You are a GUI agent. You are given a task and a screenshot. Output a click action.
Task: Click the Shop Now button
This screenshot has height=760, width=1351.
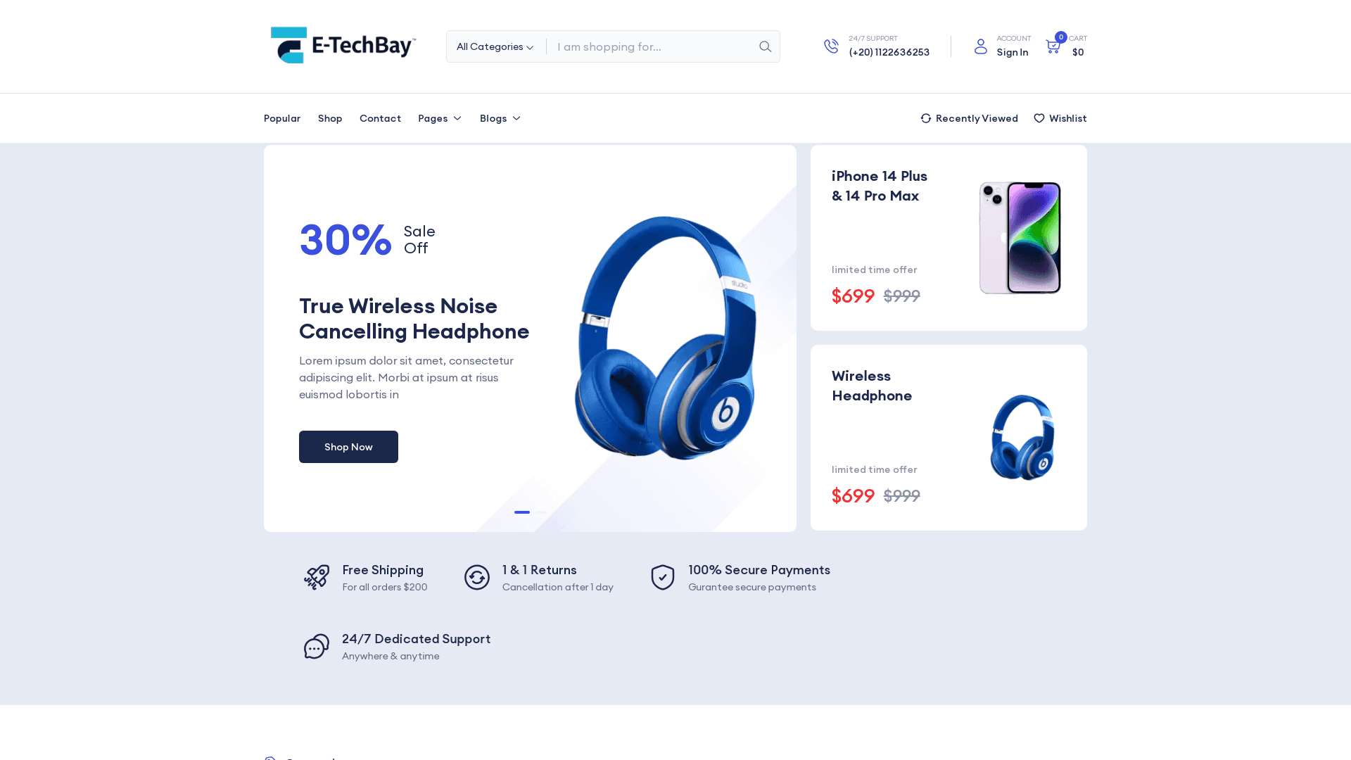pyautogui.click(x=349, y=446)
